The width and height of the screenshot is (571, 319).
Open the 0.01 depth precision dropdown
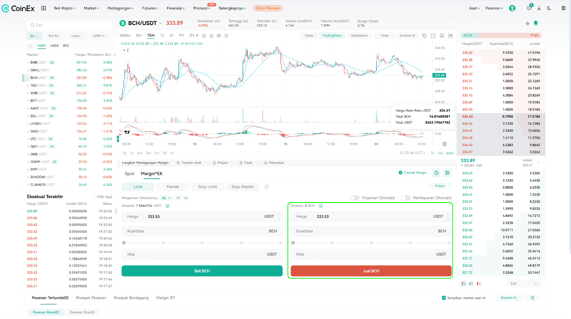point(524,284)
